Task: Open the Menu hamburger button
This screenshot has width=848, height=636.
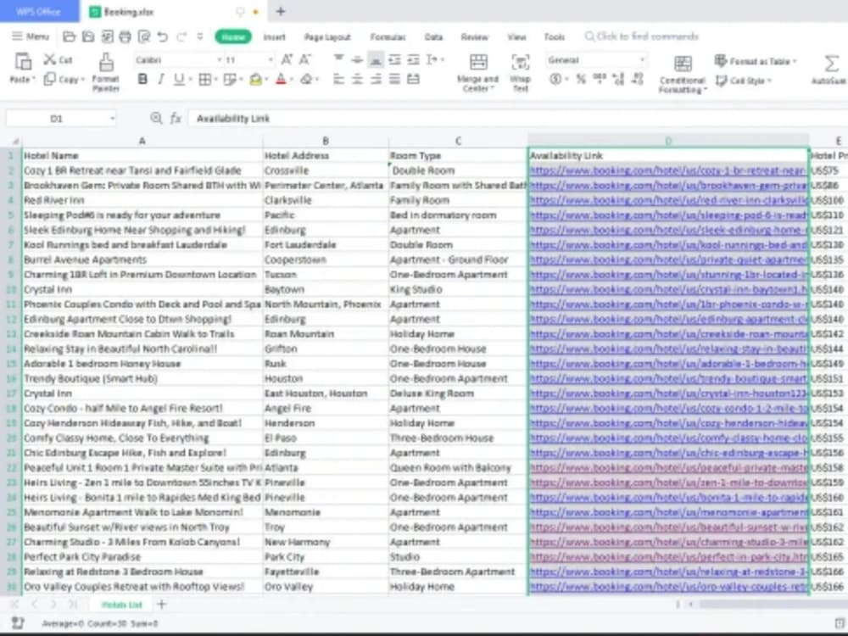Action: (31, 36)
